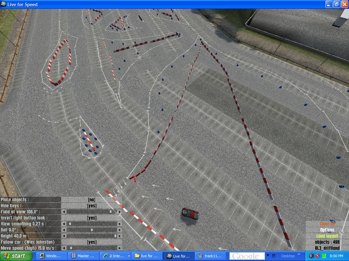Click the Load layout button
Image resolution: width=349 pixels, height=261 pixels.
(x=327, y=236)
